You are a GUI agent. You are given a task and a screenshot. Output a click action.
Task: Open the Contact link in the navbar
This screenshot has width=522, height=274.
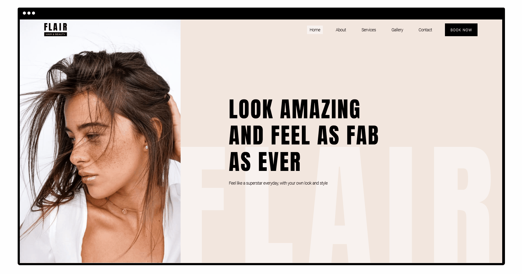(x=425, y=30)
